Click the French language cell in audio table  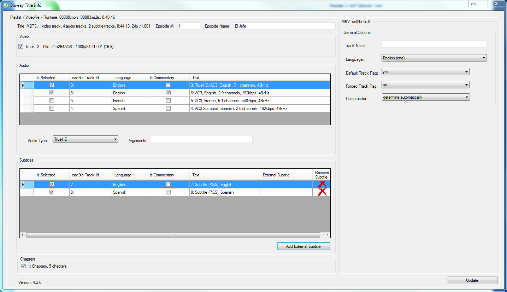click(129, 101)
